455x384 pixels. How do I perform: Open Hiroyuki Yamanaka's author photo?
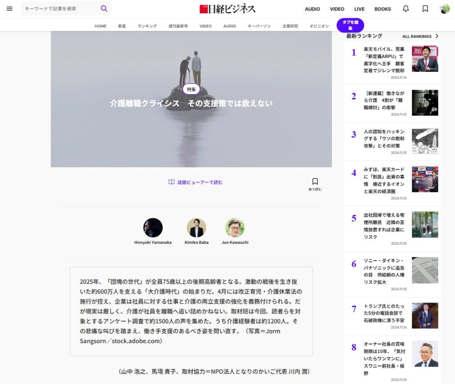153,228
